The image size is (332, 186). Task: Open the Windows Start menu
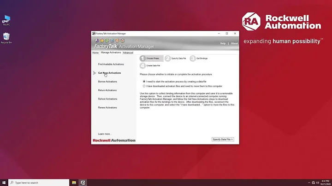4,183
